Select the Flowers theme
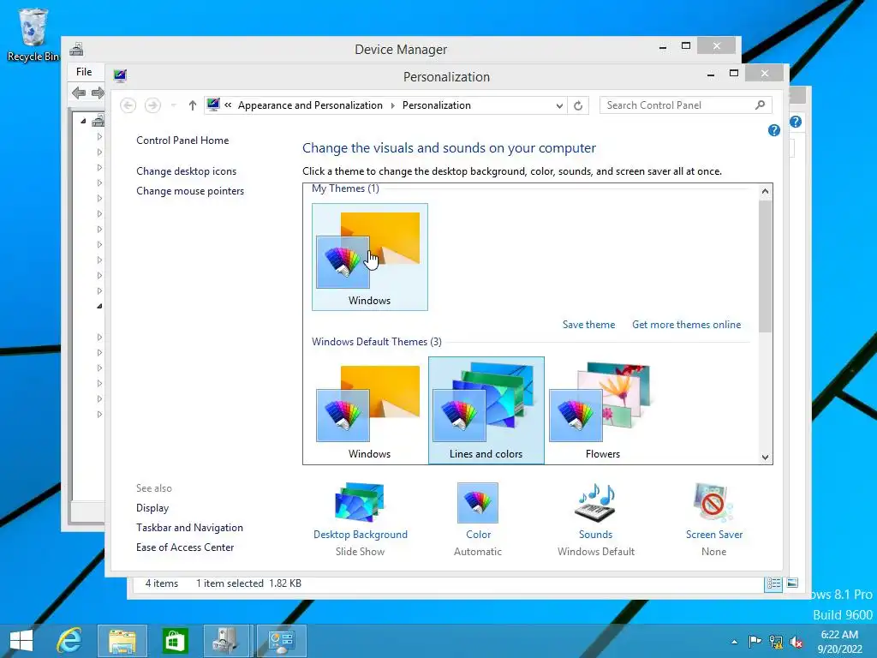 [602, 410]
